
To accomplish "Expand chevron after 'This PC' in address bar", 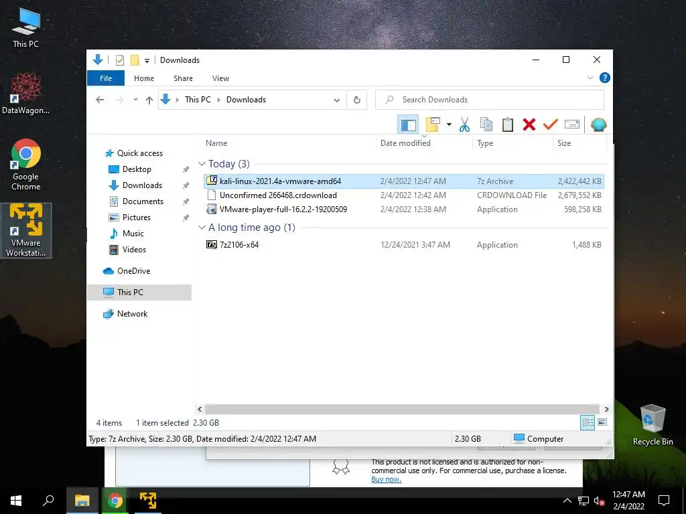I will click(218, 100).
